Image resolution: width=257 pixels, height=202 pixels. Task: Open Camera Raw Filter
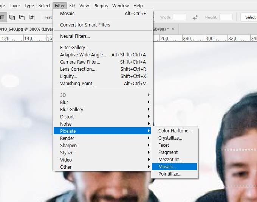coord(103,62)
